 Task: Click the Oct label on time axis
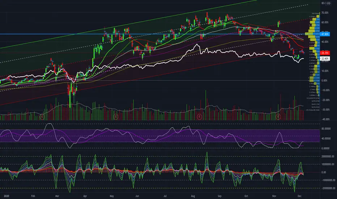[246, 196]
